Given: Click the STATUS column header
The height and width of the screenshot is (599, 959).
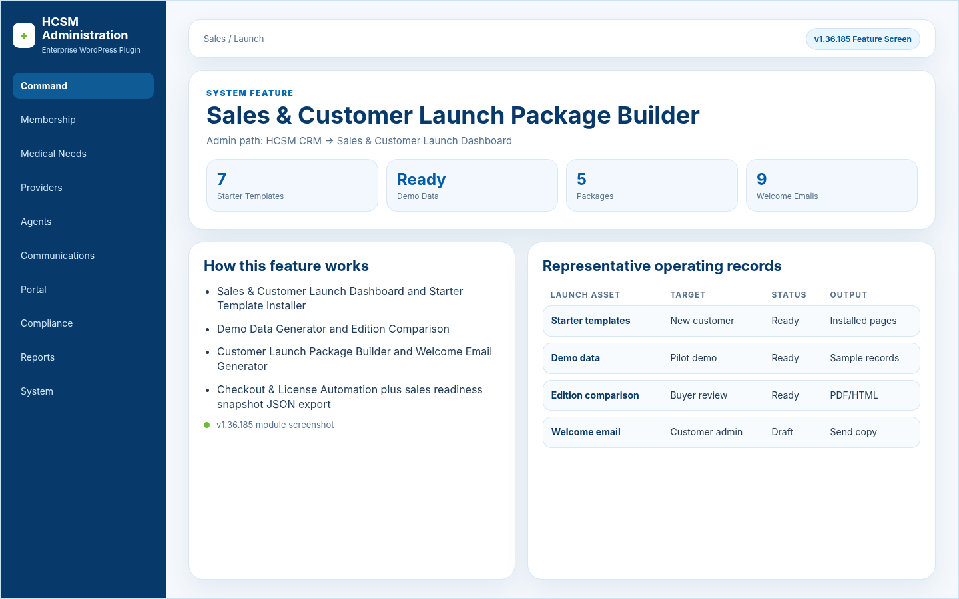Looking at the screenshot, I should coord(789,294).
